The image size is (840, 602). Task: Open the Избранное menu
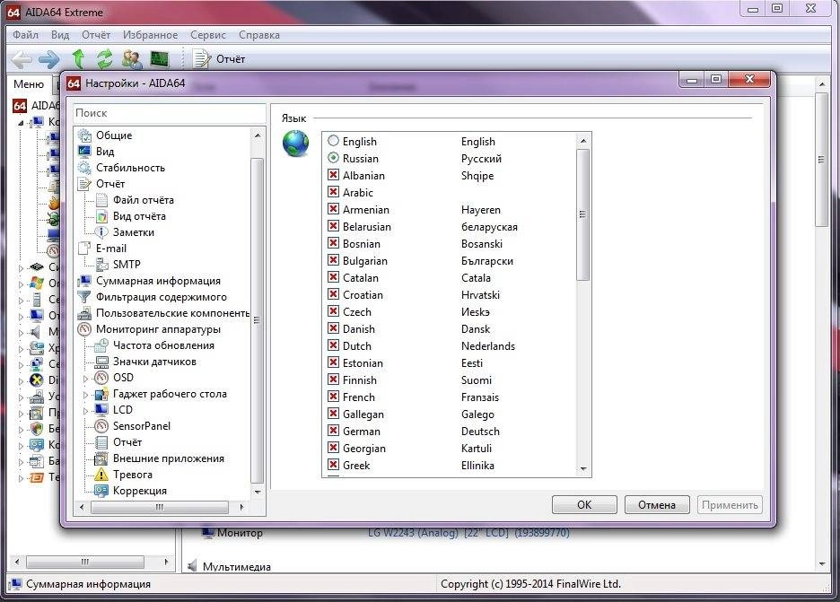pyautogui.click(x=150, y=35)
